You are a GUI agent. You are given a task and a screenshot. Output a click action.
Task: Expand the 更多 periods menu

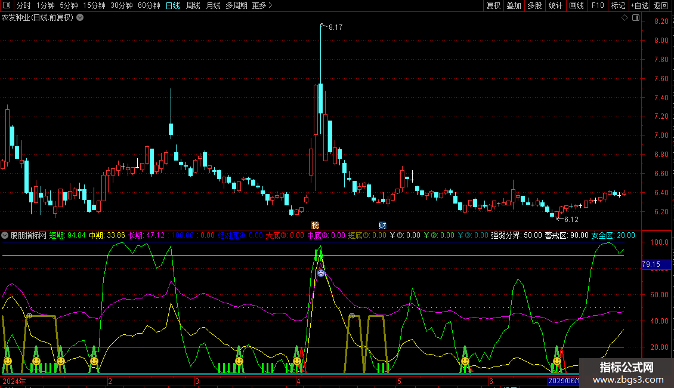click(262, 5)
